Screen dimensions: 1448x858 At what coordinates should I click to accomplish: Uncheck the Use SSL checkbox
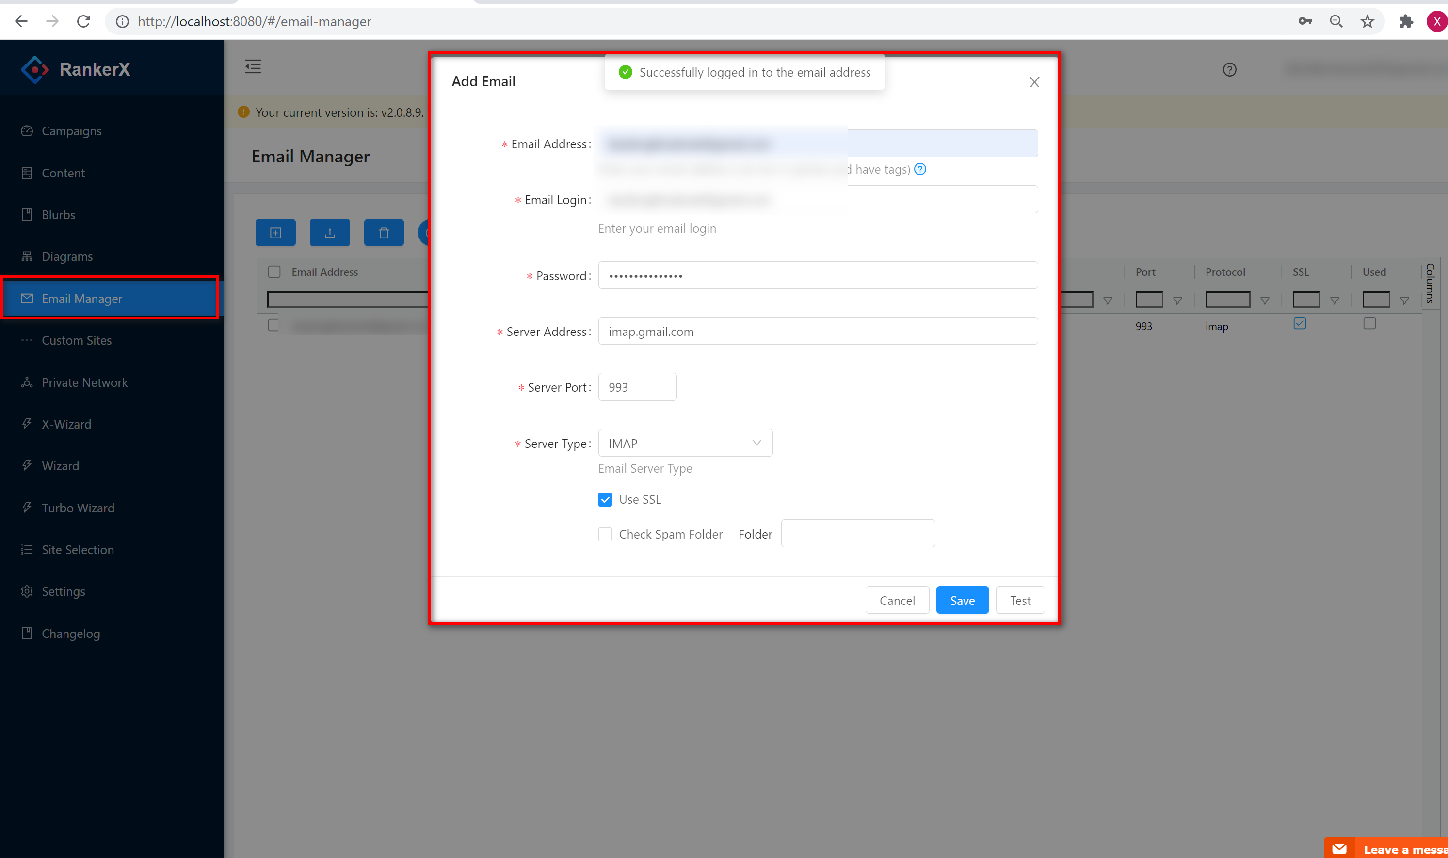point(605,500)
